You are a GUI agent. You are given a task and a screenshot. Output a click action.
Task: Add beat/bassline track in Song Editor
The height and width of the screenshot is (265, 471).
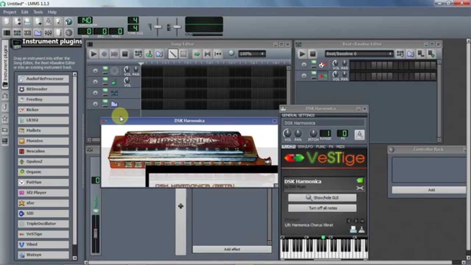coord(138,54)
